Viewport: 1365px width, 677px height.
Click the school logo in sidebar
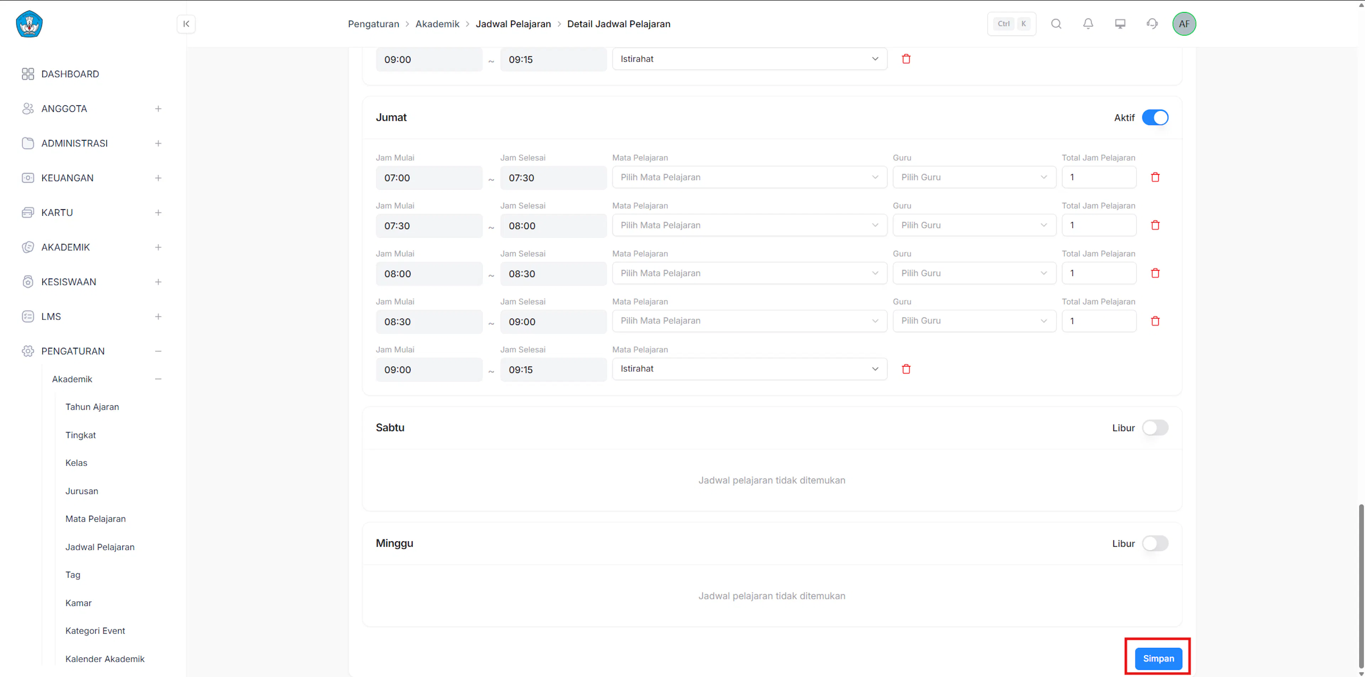coord(29,24)
